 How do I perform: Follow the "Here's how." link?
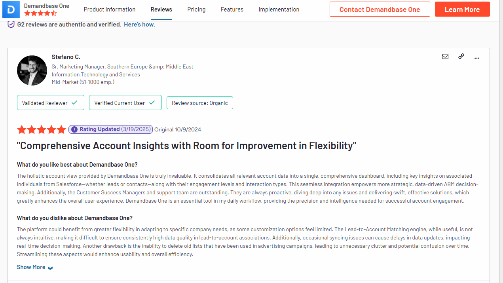pyautogui.click(x=139, y=25)
